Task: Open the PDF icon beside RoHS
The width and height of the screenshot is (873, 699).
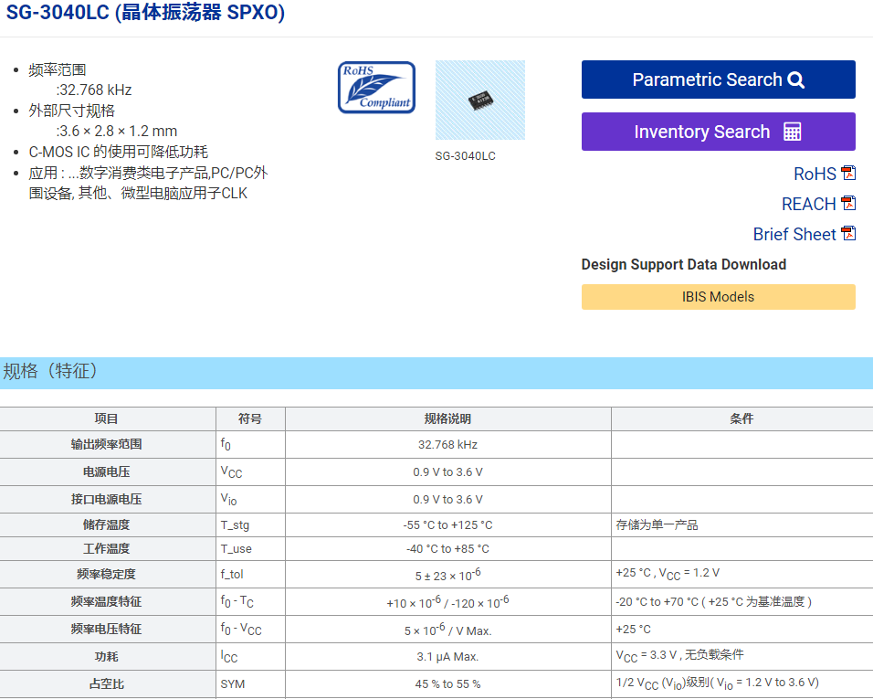Action: pos(848,173)
